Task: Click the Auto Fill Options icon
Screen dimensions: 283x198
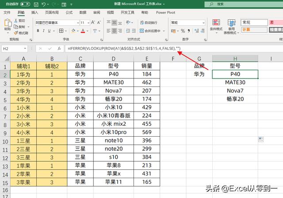Action: 261,139
